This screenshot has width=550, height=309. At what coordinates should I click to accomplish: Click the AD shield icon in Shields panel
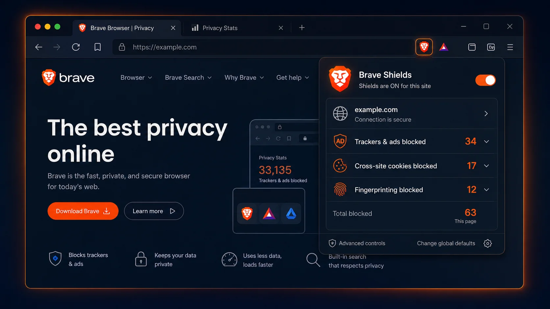340,142
